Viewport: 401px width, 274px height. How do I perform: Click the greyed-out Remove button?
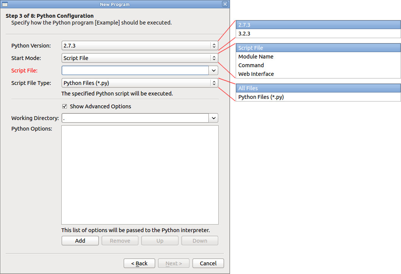click(120, 240)
